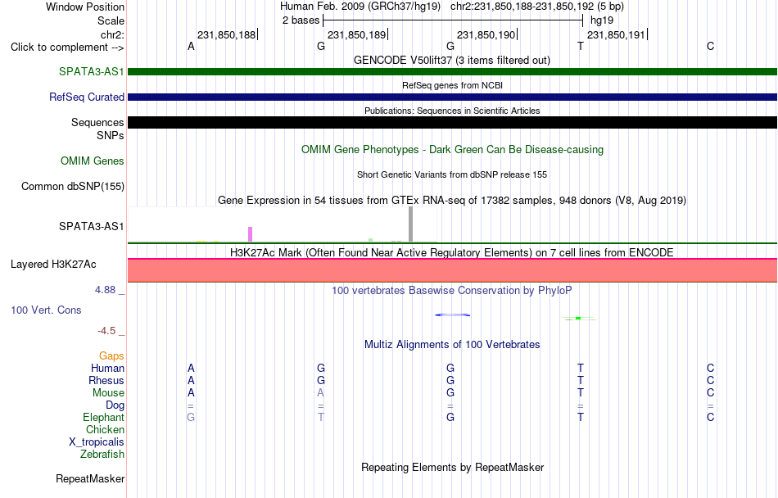Click 100 vertebrates Basewise Conservation title
Image resolution: width=778 pixels, height=498 pixels.
(452, 290)
